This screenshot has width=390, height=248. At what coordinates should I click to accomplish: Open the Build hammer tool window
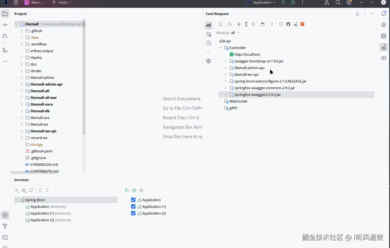(5, 226)
